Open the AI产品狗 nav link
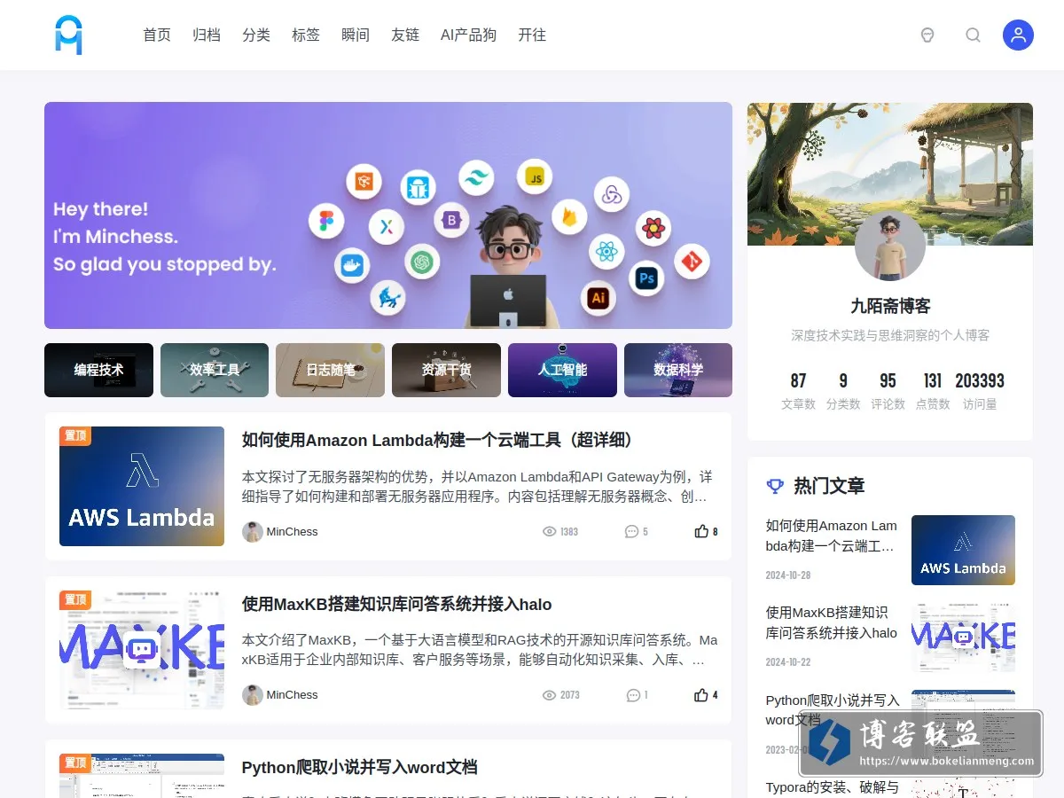The width and height of the screenshot is (1064, 798). coord(468,35)
